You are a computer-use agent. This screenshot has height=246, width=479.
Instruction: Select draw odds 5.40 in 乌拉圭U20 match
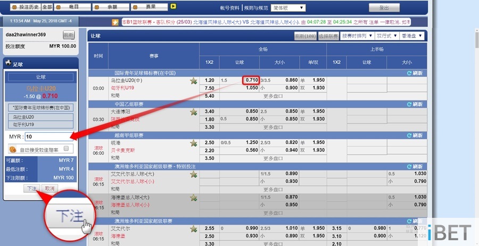(209, 96)
